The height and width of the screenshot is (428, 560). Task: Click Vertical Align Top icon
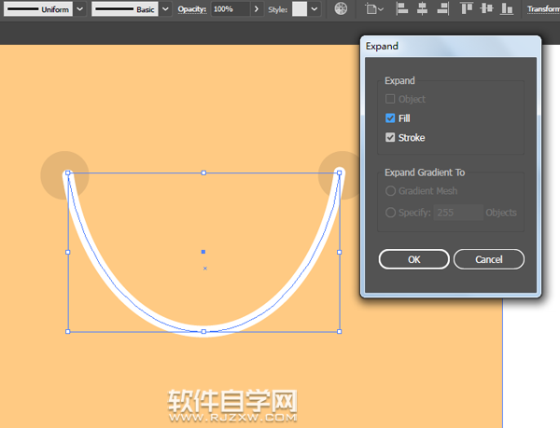coord(467,8)
